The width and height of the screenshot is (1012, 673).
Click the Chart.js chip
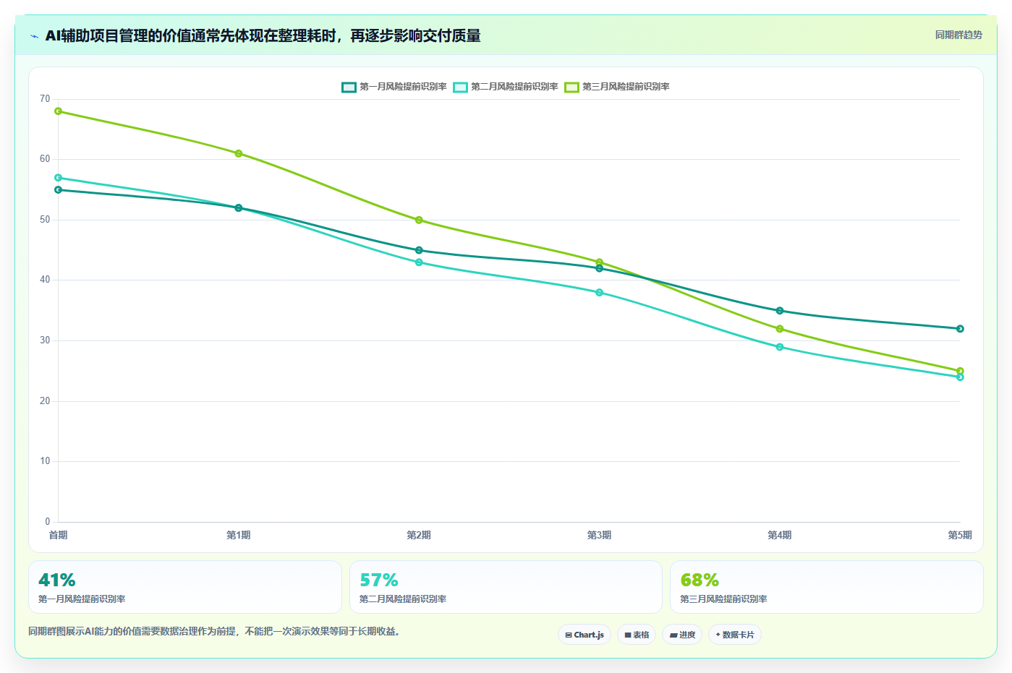tap(584, 635)
